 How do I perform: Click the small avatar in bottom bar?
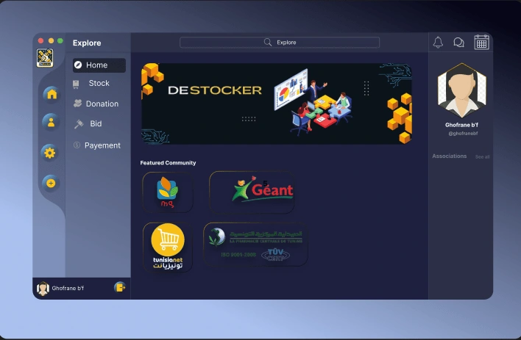point(43,289)
